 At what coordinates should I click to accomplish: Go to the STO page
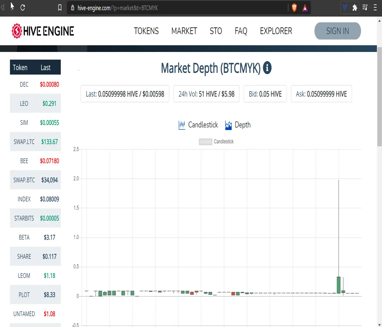(x=216, y=31)
